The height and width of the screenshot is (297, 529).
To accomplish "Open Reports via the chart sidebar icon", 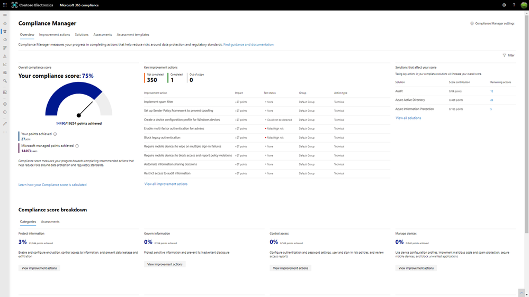I will [x=5, y=64].
